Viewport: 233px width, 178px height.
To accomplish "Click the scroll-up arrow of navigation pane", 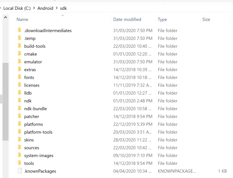I will tap(6, 17).
